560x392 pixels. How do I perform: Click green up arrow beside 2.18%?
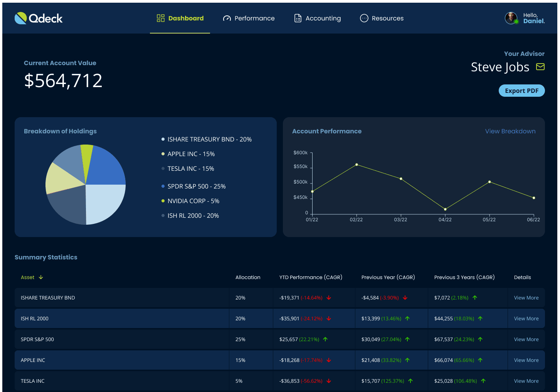click(475, 298)
